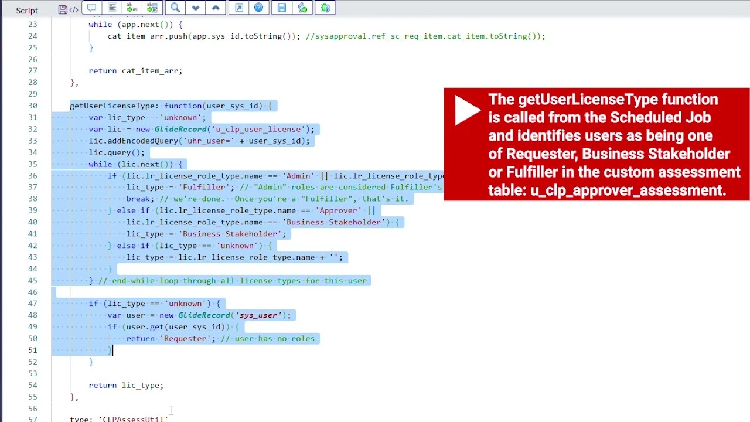Click the 'sys_user' string on line 48
The image size is (750, 422).
point(258,315)
